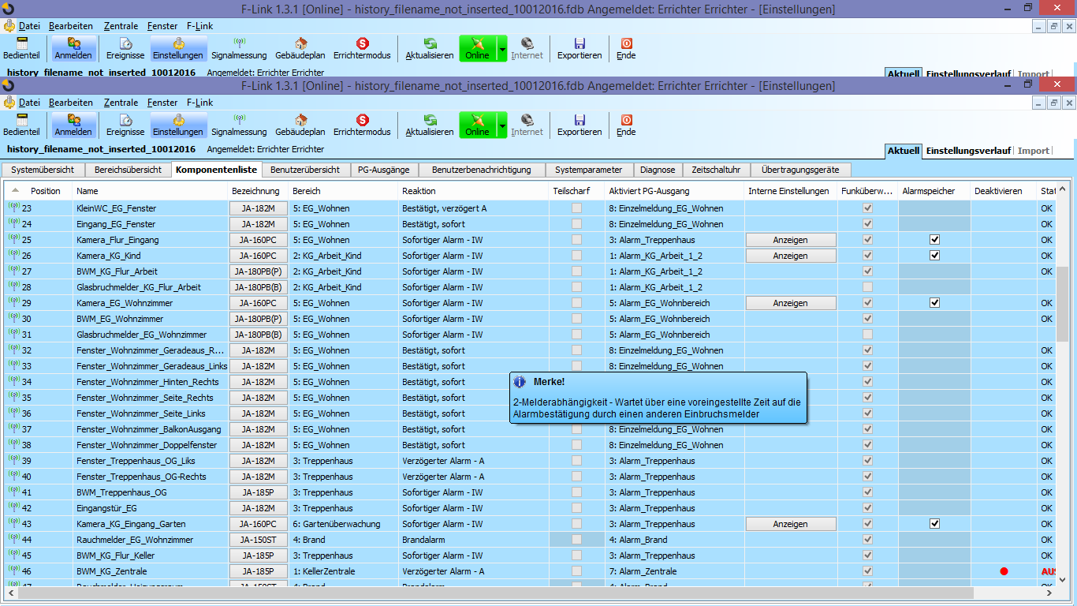The image size is (1077, 606).
Task: Toggle Teilscharf checkbox for KleinWC_EG_Fenster
Action: coord(577,208)
